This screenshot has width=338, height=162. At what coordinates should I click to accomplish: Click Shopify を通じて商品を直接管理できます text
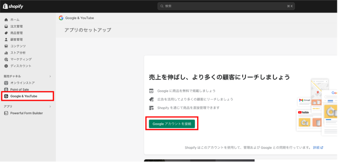188,108
